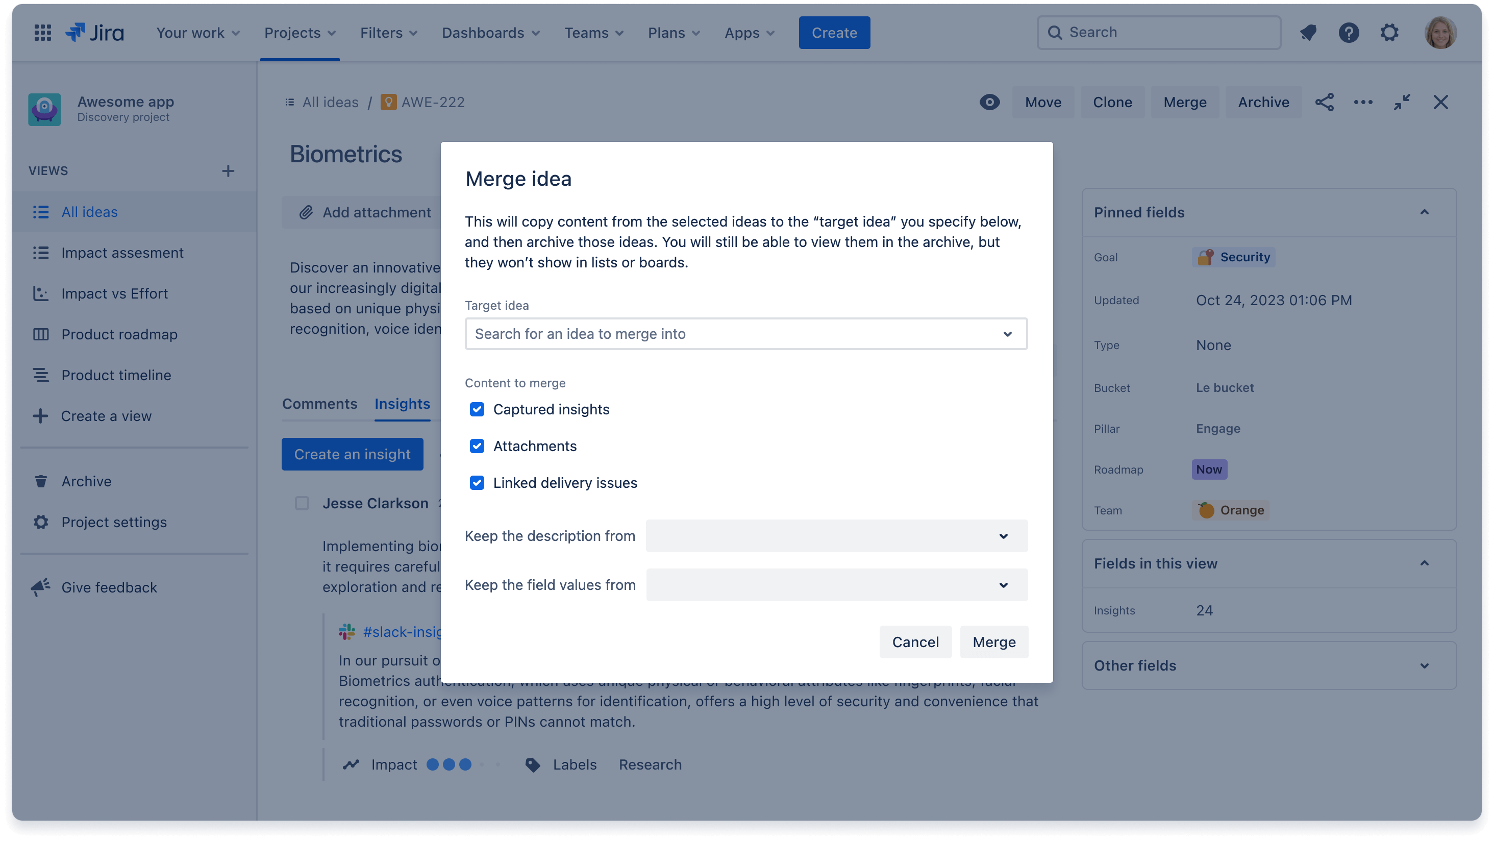Click the Help question mark icon

click(1349, 33)
